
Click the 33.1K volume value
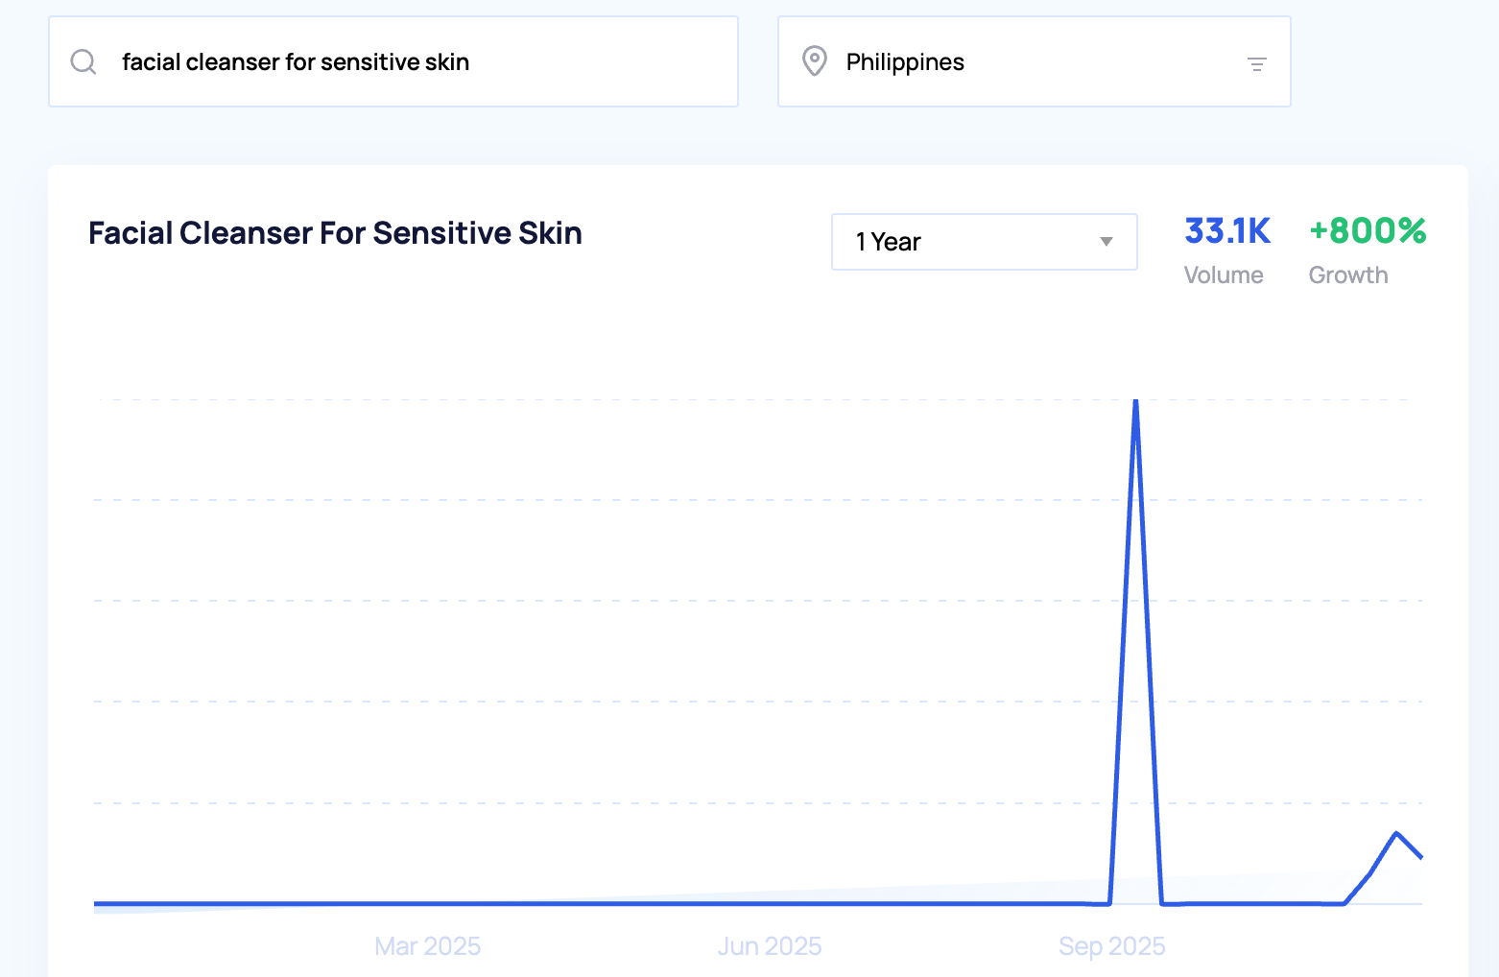pos(1226,231)
